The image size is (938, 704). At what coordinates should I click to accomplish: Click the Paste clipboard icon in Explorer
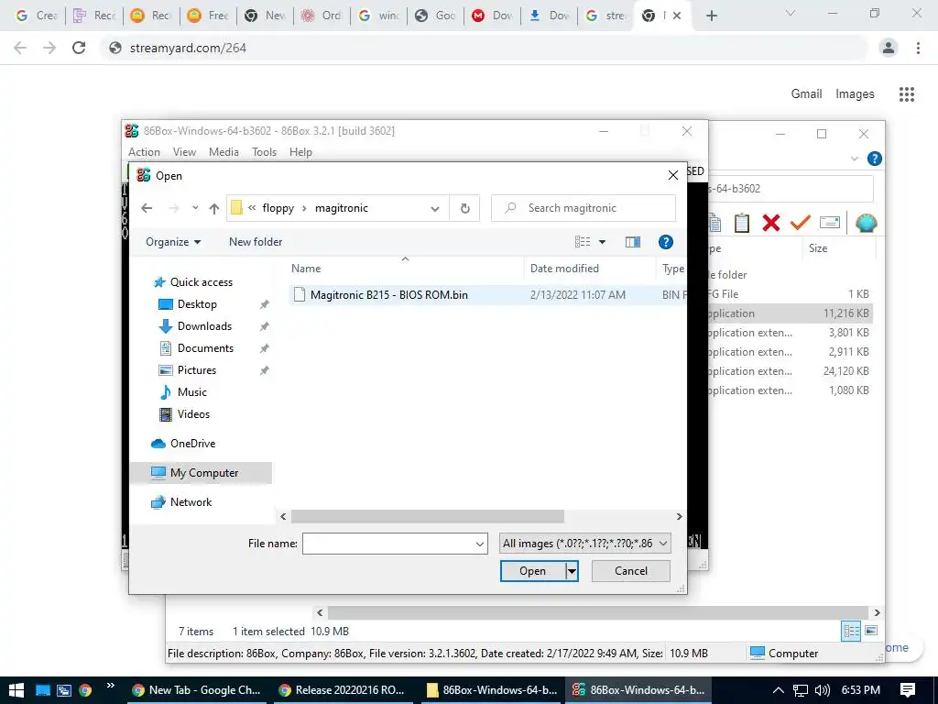point(742,223)
